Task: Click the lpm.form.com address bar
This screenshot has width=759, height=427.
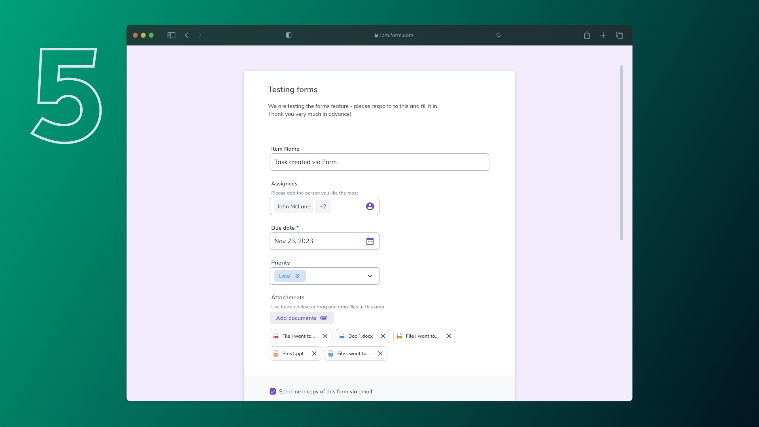Action: 394,35
